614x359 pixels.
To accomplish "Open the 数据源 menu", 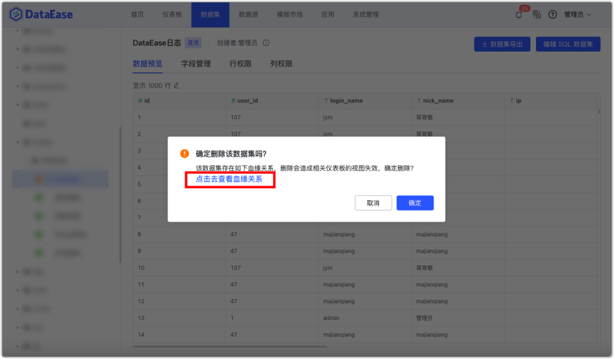I will click(x=248, y=15).
